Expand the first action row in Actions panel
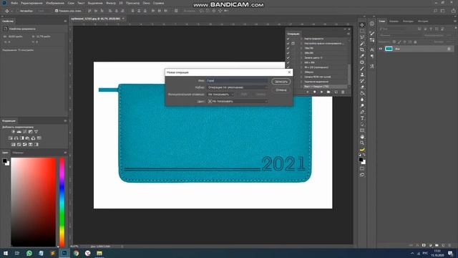Image resolution: width=458 pixels, height=258 pixels. [x=301, y=39]
